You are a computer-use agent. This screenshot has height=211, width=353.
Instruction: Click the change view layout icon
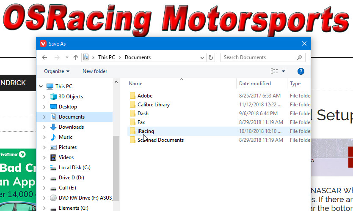pos(274,71)
